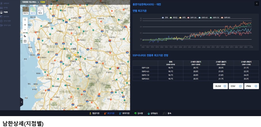This screenshot has width=261, height=127.
Task: Zoom in with the map plus button
Action: [x=25, y=25]
